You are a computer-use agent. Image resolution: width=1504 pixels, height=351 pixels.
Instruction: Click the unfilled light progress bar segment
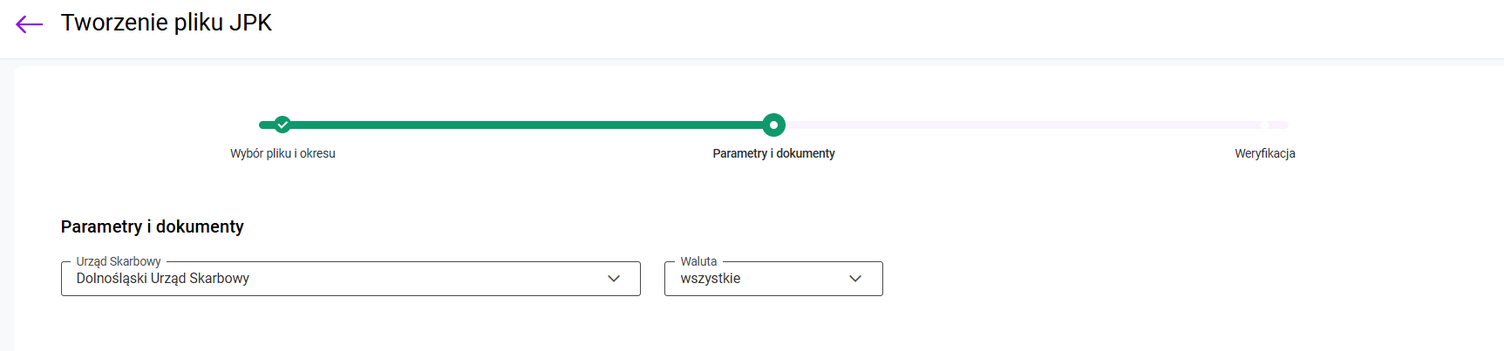(x=1020, y=125)
